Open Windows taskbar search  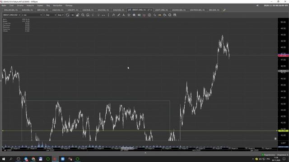[11, 159]
